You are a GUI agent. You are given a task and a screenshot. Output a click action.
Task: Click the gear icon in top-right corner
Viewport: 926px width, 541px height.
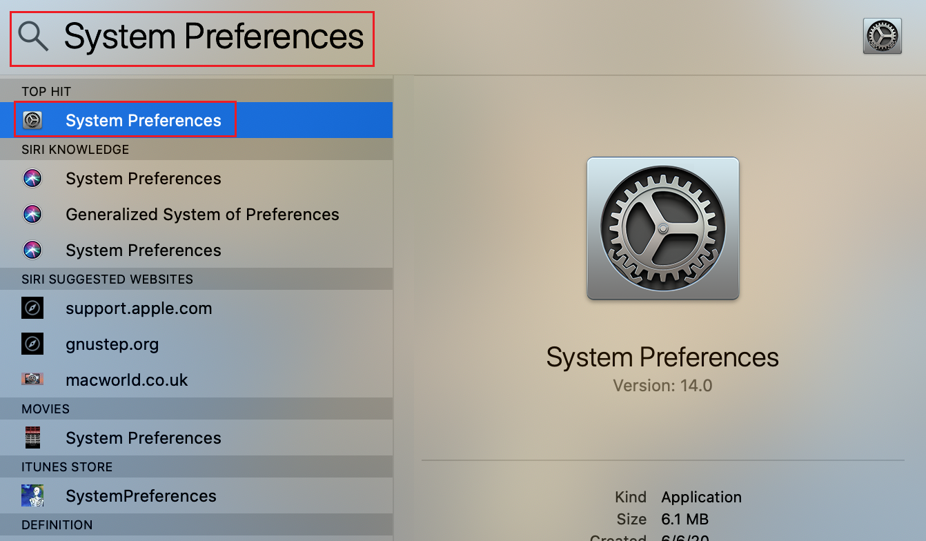coord(882,36)
